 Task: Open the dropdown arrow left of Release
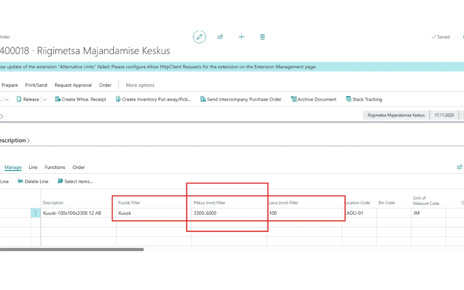click(7, 99)
